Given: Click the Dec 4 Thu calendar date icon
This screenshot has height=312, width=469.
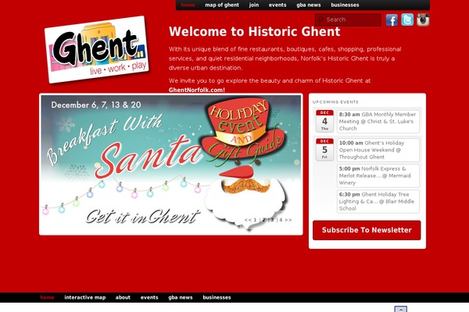Looking at the screenshot, I should click(x=324, y=121).
